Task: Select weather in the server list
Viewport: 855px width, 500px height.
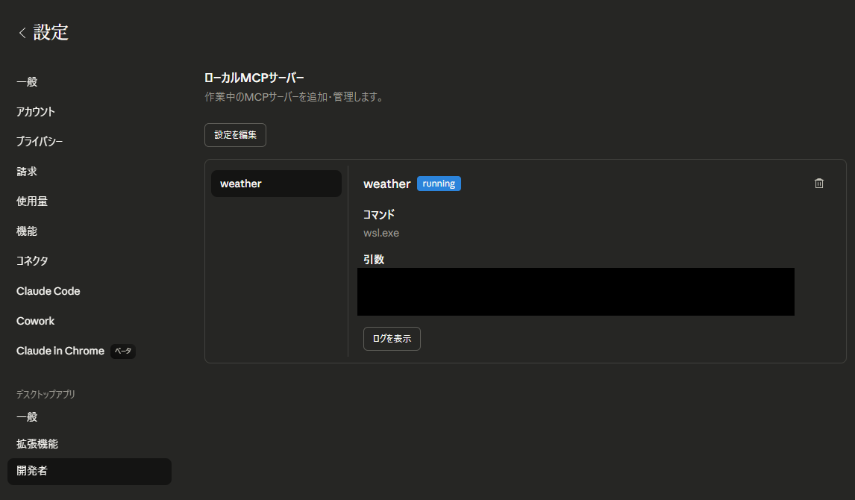Action: pyautogui.click(x=276, y=184)
